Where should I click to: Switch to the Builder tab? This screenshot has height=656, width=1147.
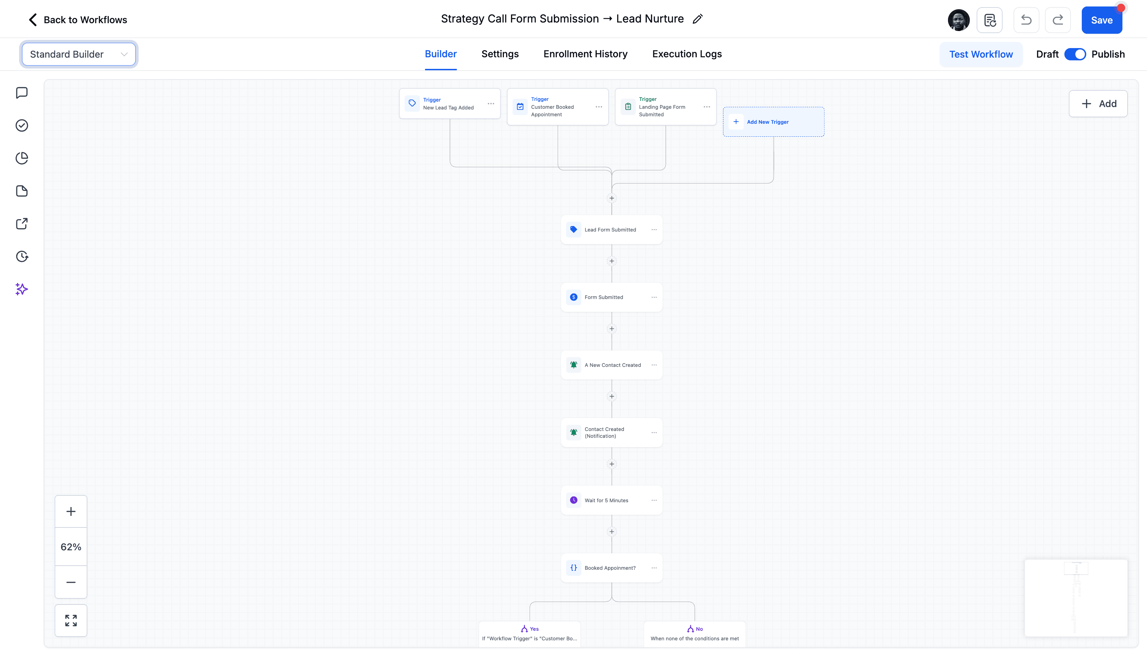click(441, 54)
